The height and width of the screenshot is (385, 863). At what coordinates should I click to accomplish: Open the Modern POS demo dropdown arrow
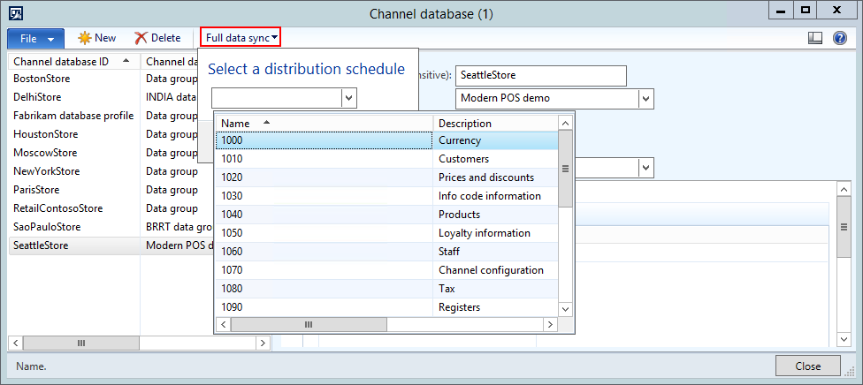pos(645,98)
